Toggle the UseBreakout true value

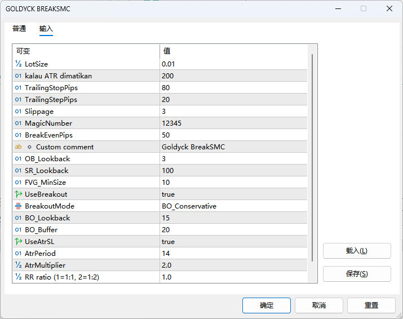click(233, 194)
